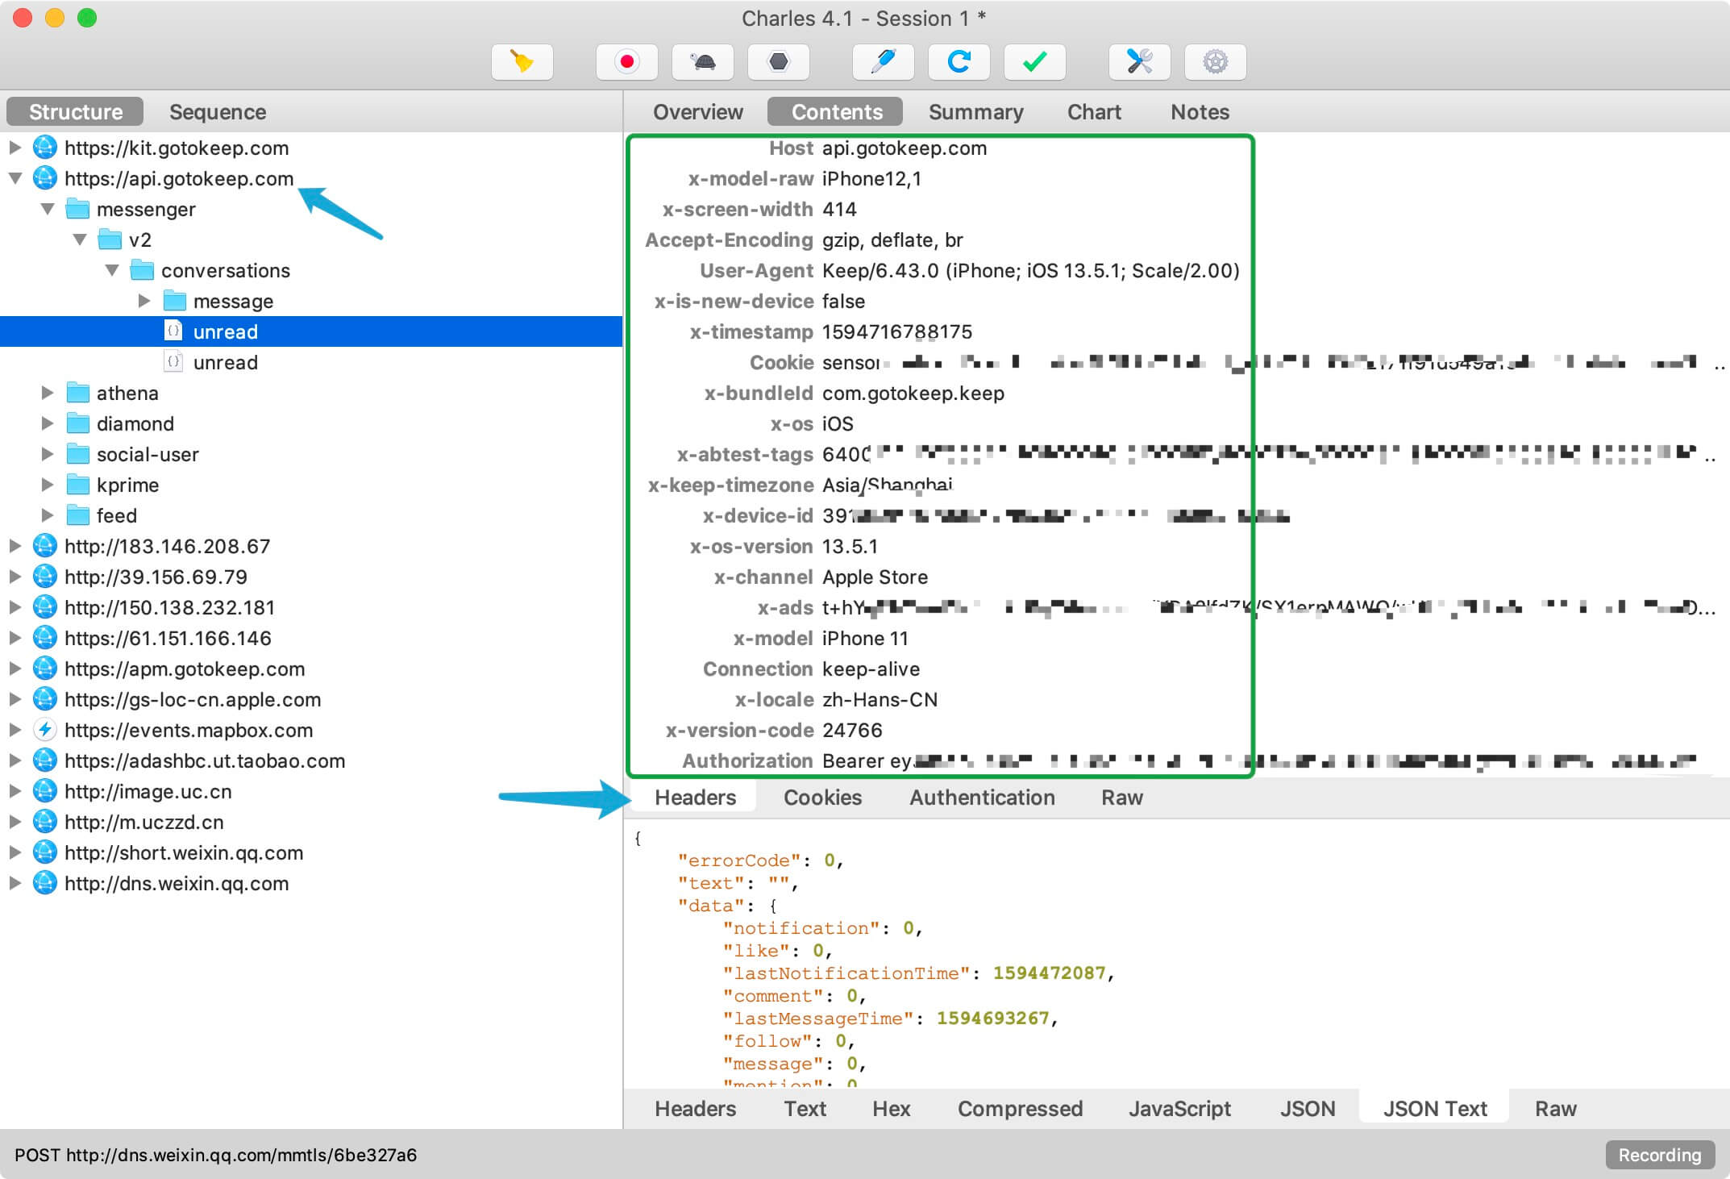
Task: Select response JSON tab
Action: click(1308, 1109)
